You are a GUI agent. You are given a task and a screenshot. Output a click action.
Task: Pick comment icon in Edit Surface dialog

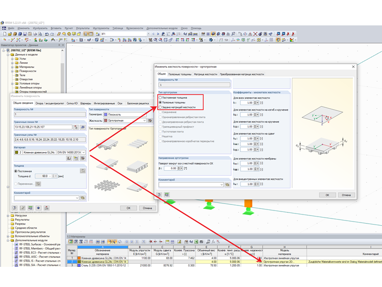pos(83,198)
